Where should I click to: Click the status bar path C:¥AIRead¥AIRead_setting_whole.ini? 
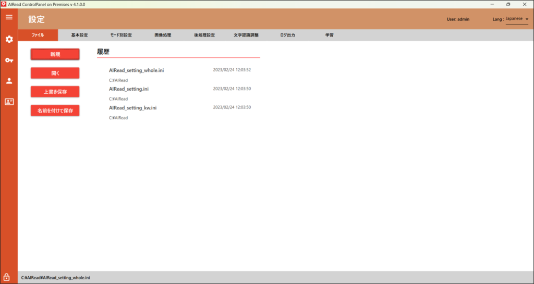pyautogui.click(x=55, y=278)
